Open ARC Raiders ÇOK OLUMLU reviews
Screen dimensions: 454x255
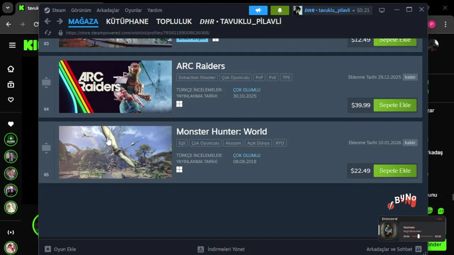point(247,90)
